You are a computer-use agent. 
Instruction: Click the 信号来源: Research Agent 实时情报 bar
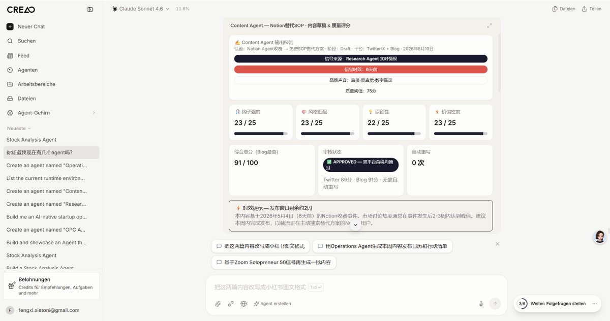pos(360,59)
